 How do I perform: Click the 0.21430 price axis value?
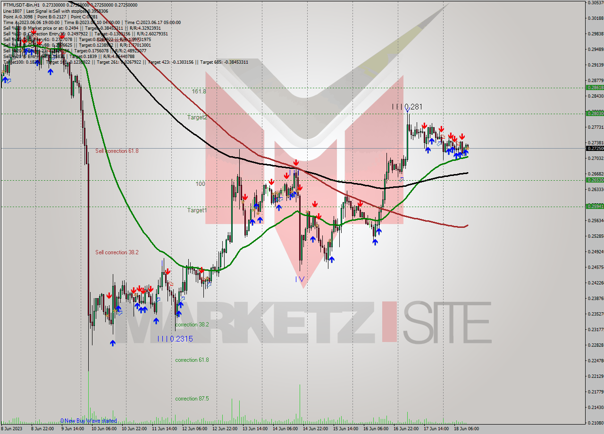click(x=596, y=408)
